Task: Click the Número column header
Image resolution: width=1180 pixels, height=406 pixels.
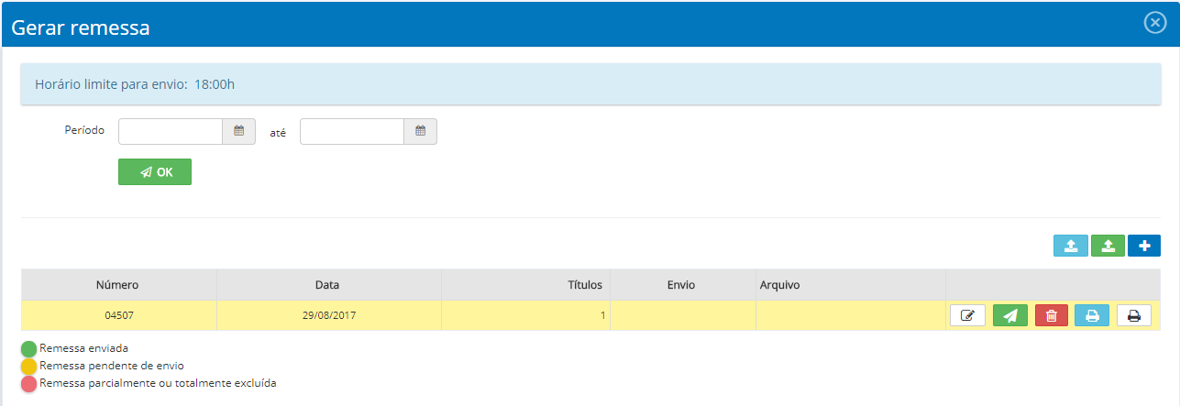Action: (117, 285)
